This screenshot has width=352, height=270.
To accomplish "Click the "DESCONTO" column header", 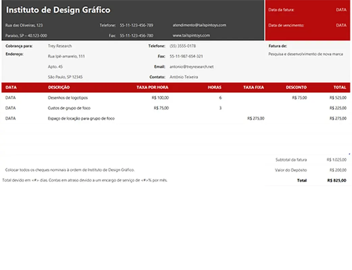I will [x=296, y=87].
